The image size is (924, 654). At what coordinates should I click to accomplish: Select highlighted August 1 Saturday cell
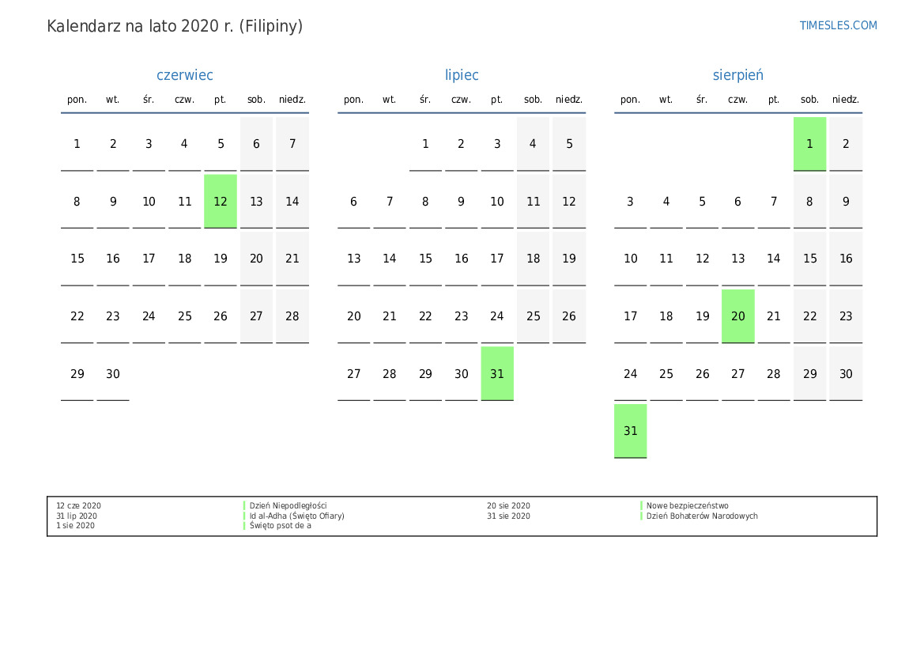809,144
